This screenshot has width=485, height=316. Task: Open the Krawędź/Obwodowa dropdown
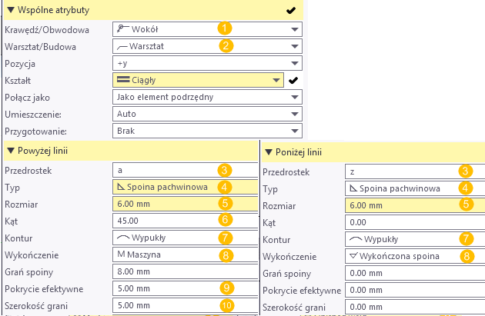(296, 29)
